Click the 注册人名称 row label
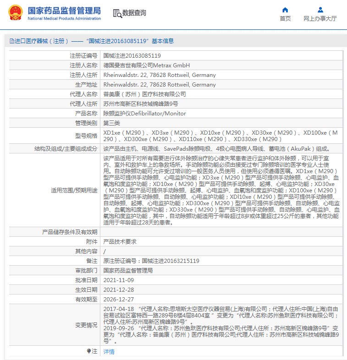The width and height of the screenshot is (347, 360). click(x=83, y=65)
